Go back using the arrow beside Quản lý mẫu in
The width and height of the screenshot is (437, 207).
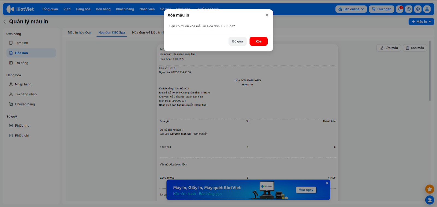pyautogui.click(x=5, y=22)
